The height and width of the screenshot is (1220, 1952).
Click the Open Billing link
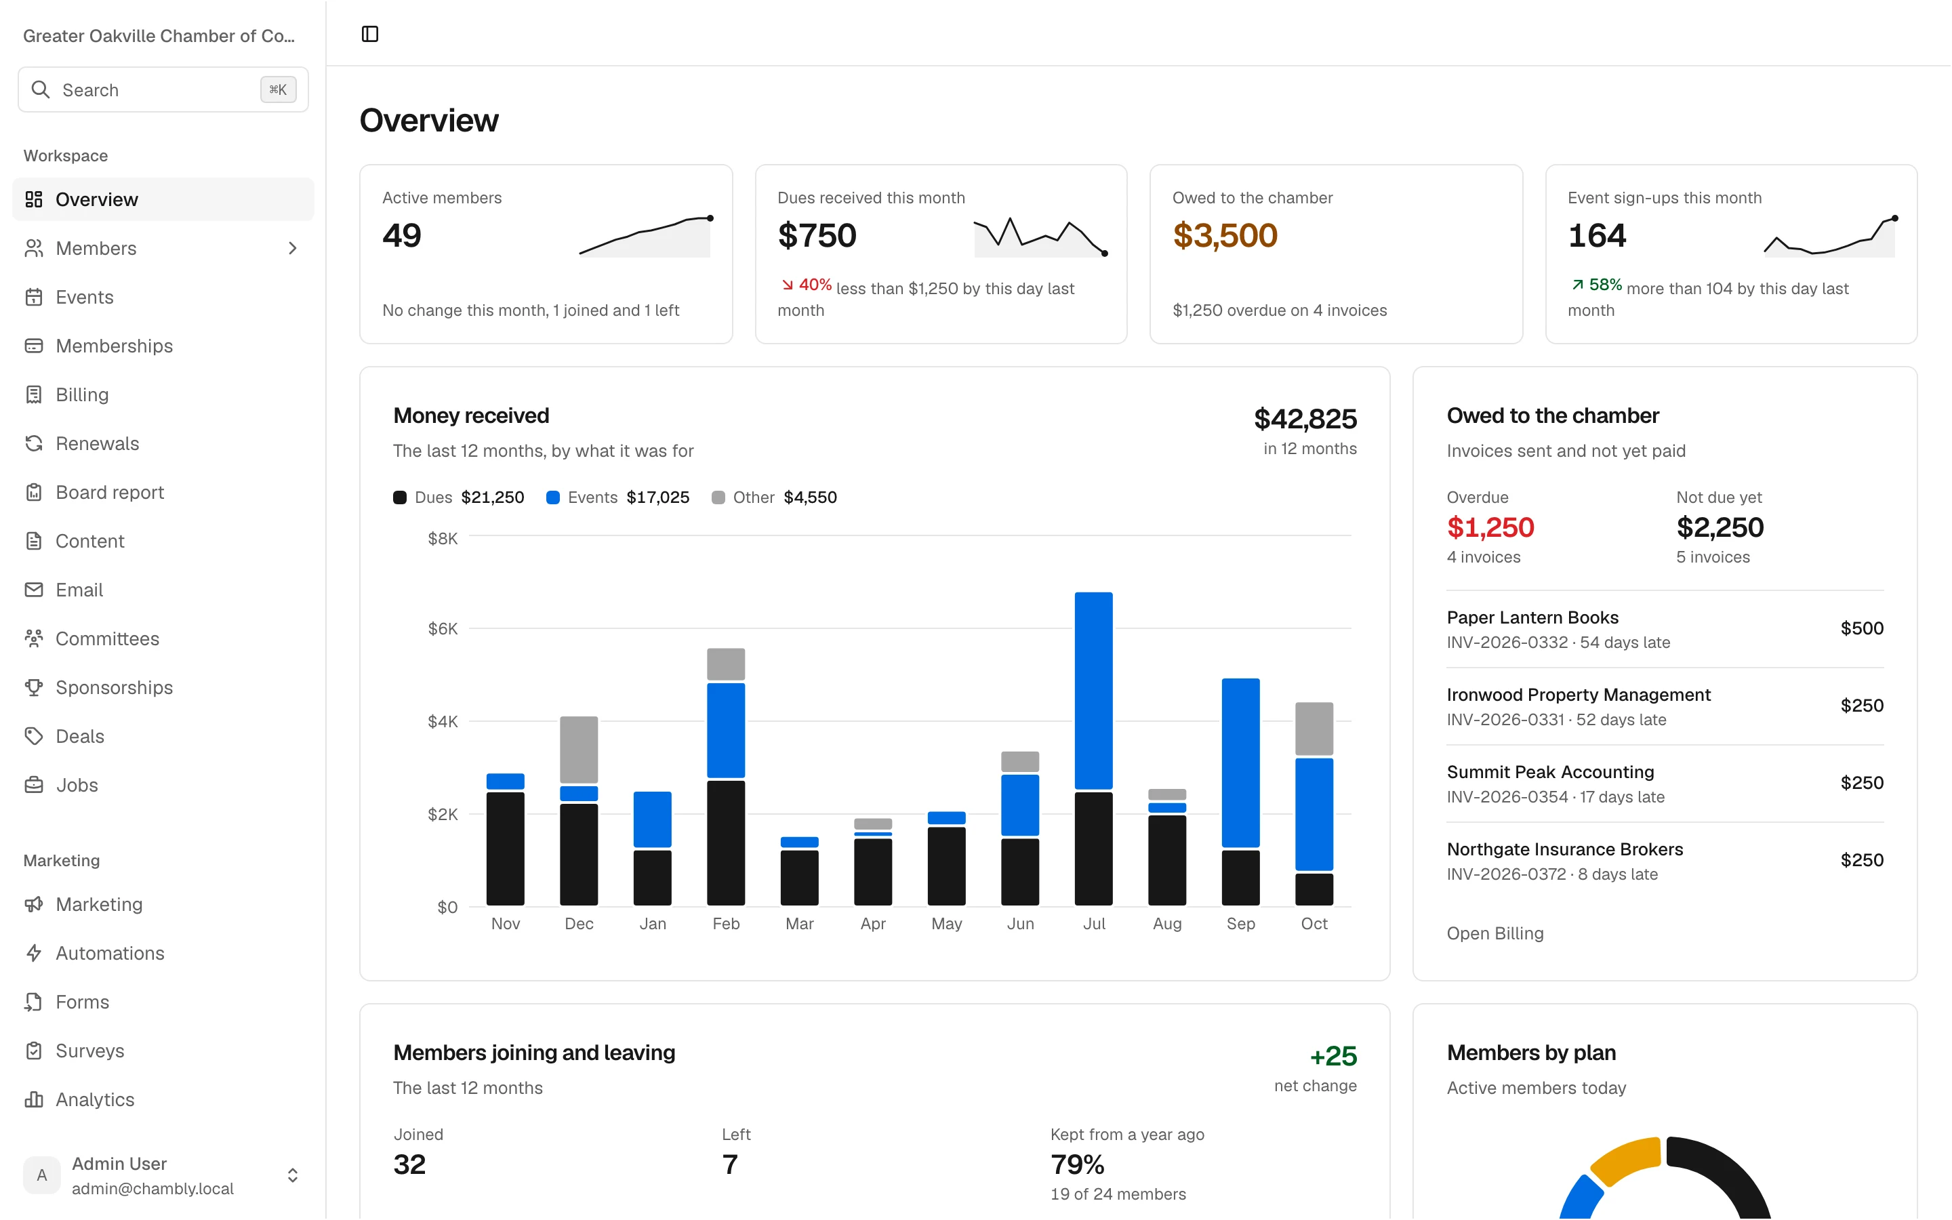pyautogui.click(x=1494, y=933)
